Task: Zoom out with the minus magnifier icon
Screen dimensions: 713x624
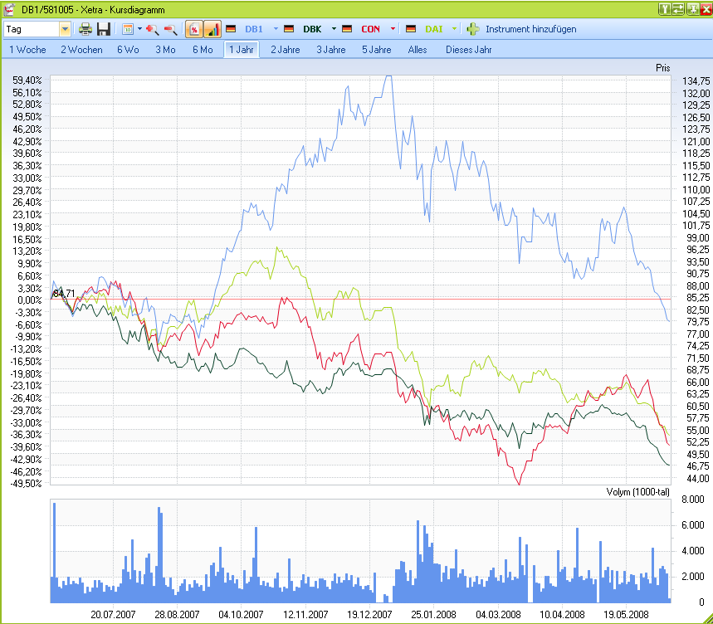Action: (x=170, y=29)
